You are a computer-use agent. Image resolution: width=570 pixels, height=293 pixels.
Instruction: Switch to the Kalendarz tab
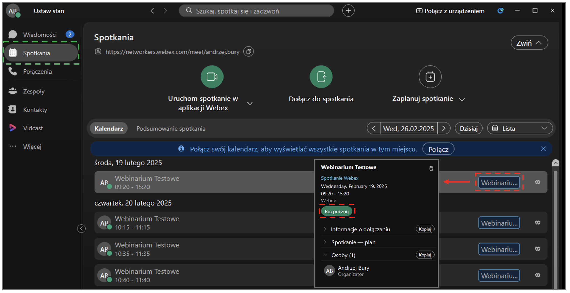click(109, 128)
